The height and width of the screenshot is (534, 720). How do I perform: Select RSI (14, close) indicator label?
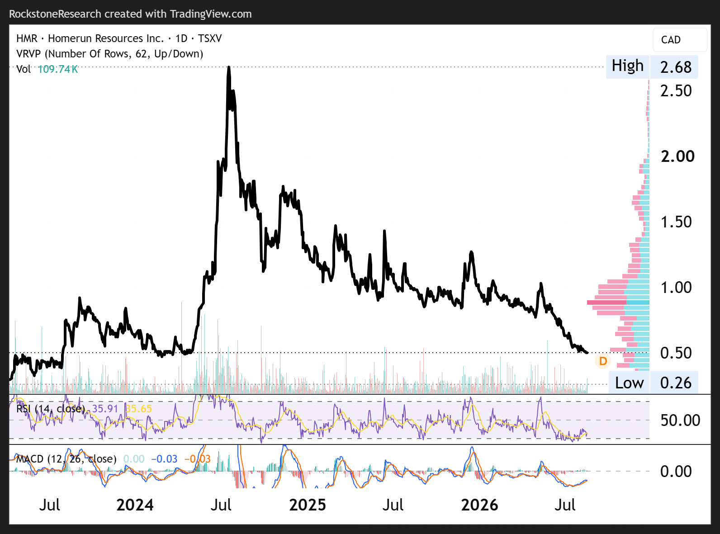pos(50,409)
